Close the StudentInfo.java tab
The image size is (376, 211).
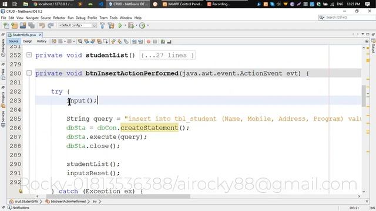coord(41,35)
